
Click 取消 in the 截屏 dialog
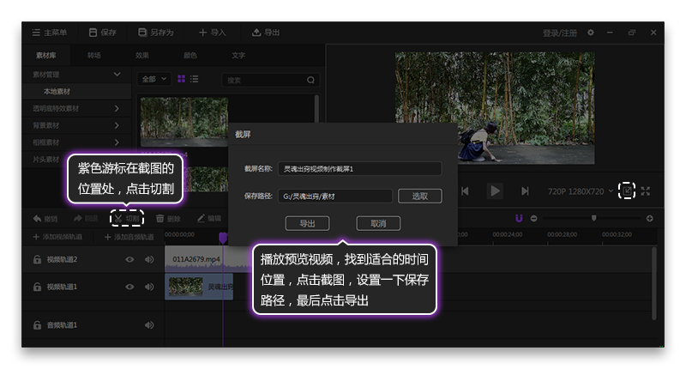[x=378, y=223]
